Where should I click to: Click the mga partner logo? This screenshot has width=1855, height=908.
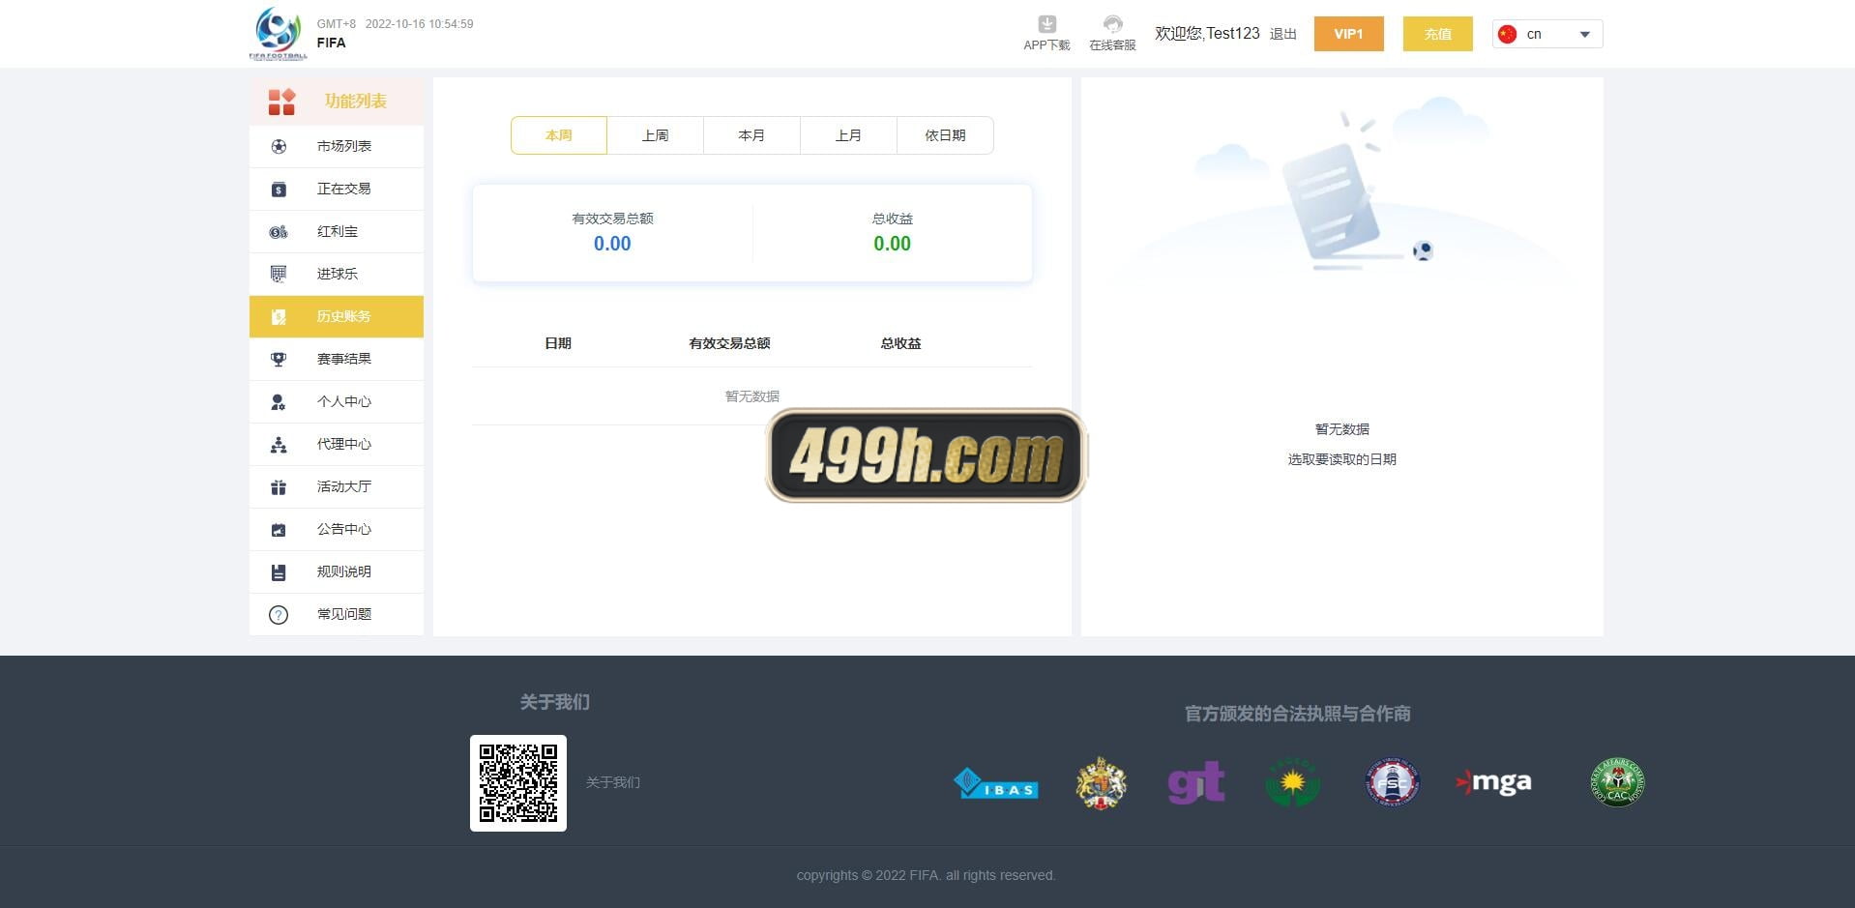click(x=1493, y=781)
